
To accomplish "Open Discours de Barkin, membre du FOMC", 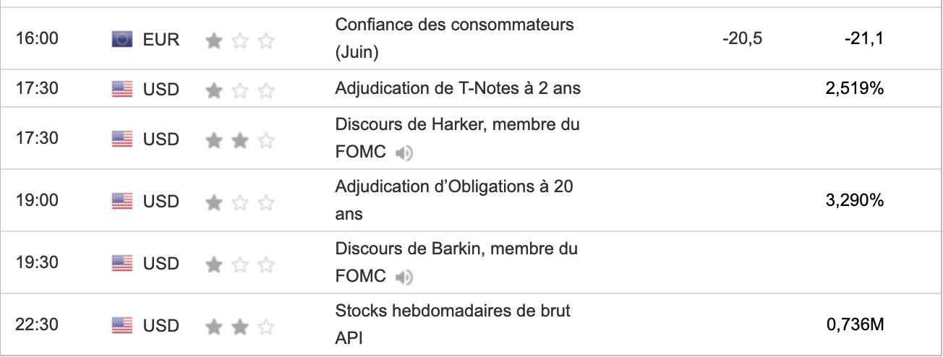I will tap(456, 249).
